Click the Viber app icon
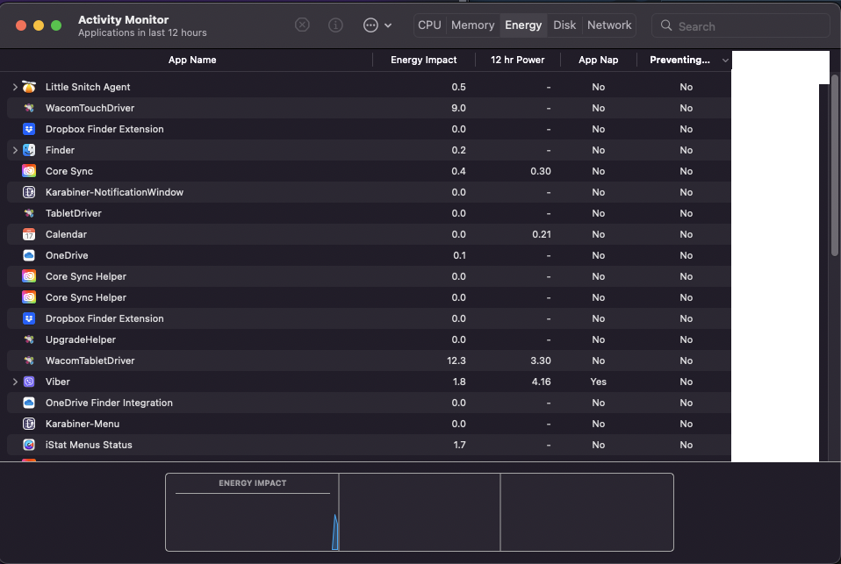The width and height of the screenshot is (841, 564). 29,382
